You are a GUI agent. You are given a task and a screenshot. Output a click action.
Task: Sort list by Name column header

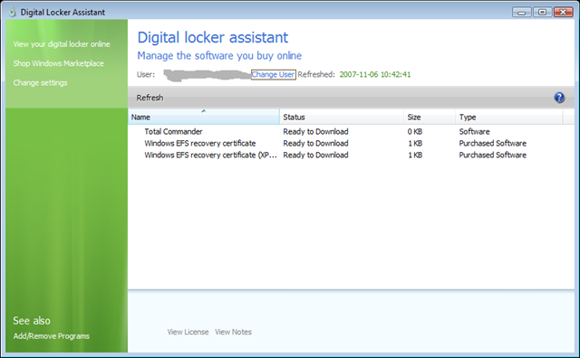pyautogui.click(x=203, y=117)
